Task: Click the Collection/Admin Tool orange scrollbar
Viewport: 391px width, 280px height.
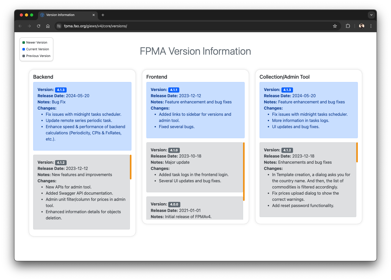Action: [357, 152]
